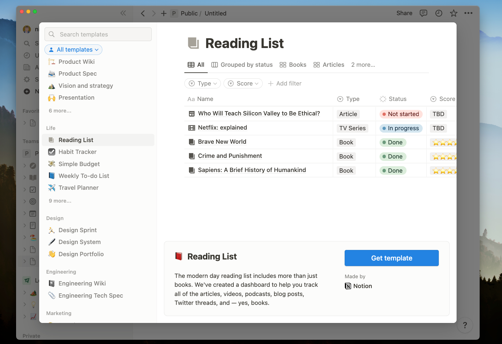The image size is (502, 344).
Task: Click Design Sprint runner icon
Action: tap(52, 230)
